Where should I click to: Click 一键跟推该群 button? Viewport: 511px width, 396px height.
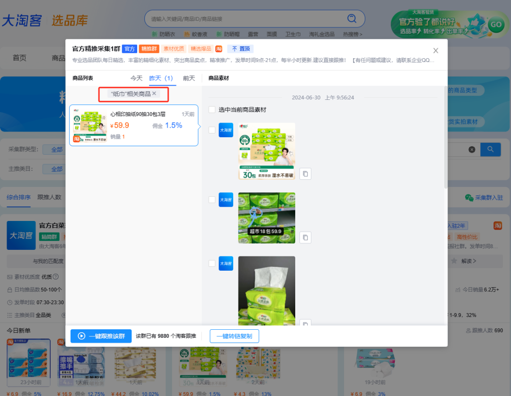[101, 336]
